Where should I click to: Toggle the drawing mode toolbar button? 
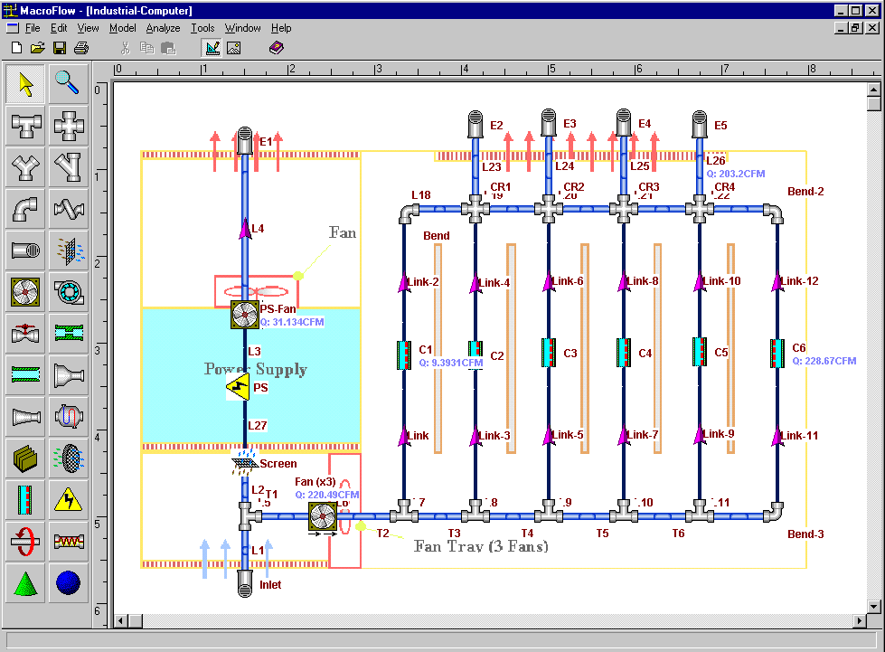[x=212, y=48]
